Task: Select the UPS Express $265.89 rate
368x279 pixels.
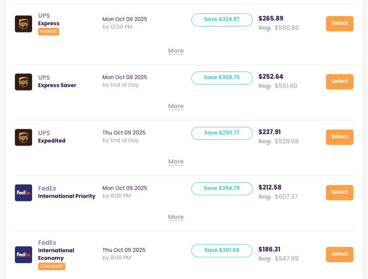Action: click(339, 24)
